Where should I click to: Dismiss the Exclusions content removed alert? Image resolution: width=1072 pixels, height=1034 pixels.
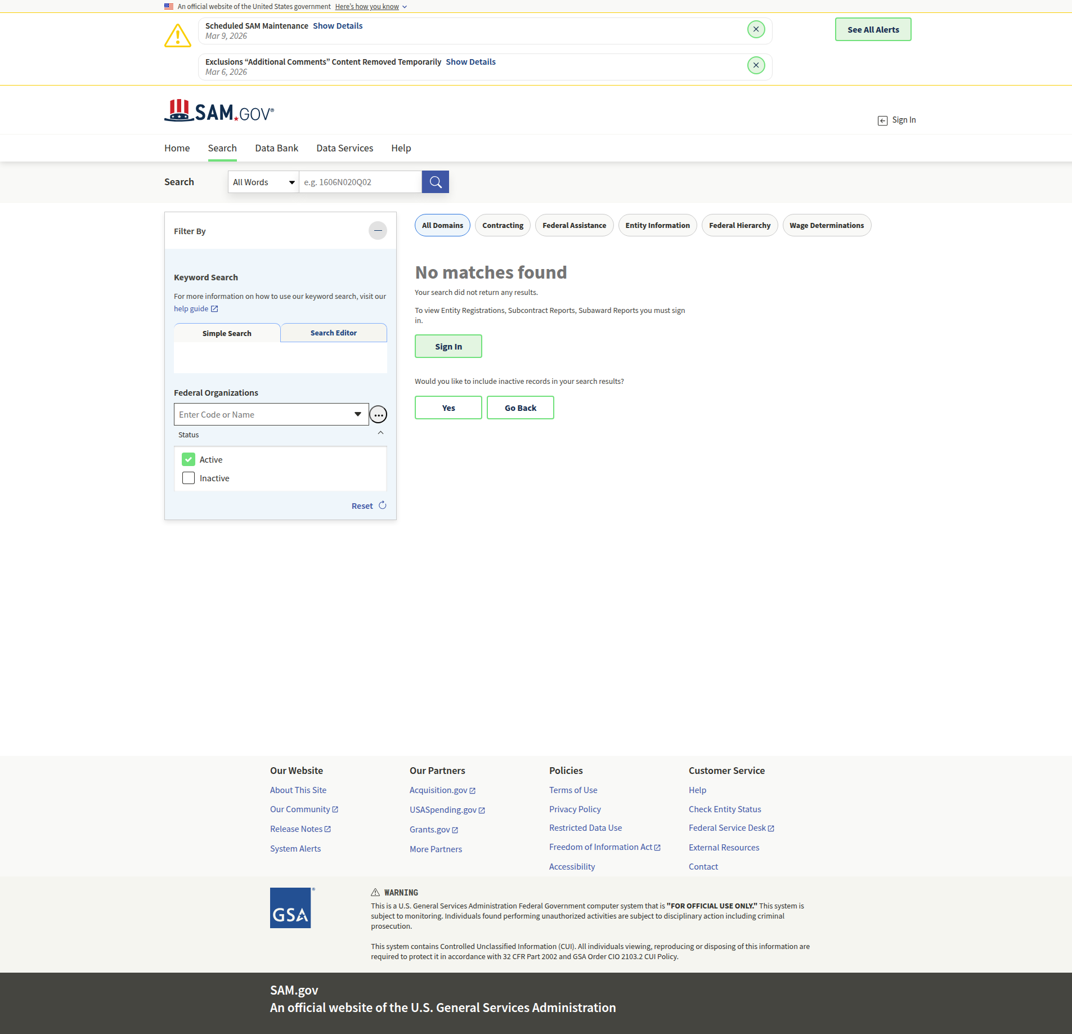756,65
